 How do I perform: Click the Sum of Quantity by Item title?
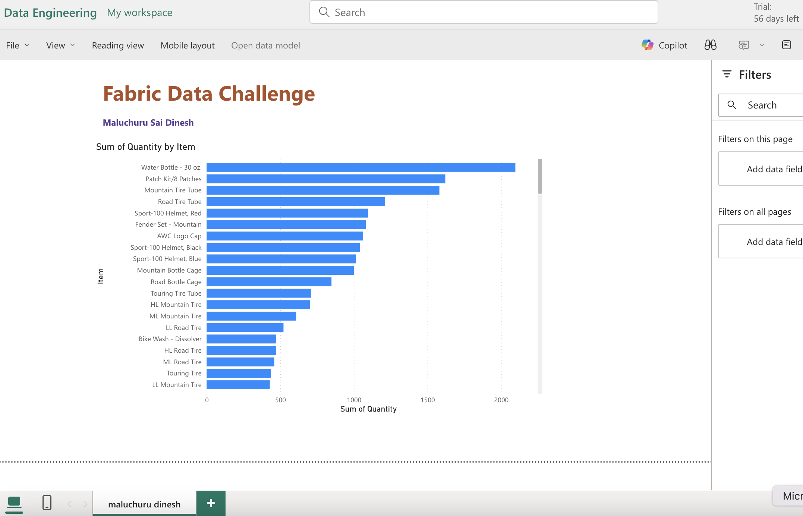(145, 147)
